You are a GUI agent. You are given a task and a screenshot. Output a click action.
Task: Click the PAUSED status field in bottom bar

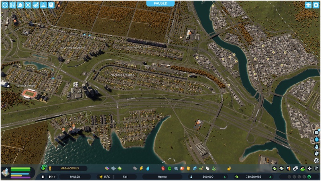tap(75, 177)
